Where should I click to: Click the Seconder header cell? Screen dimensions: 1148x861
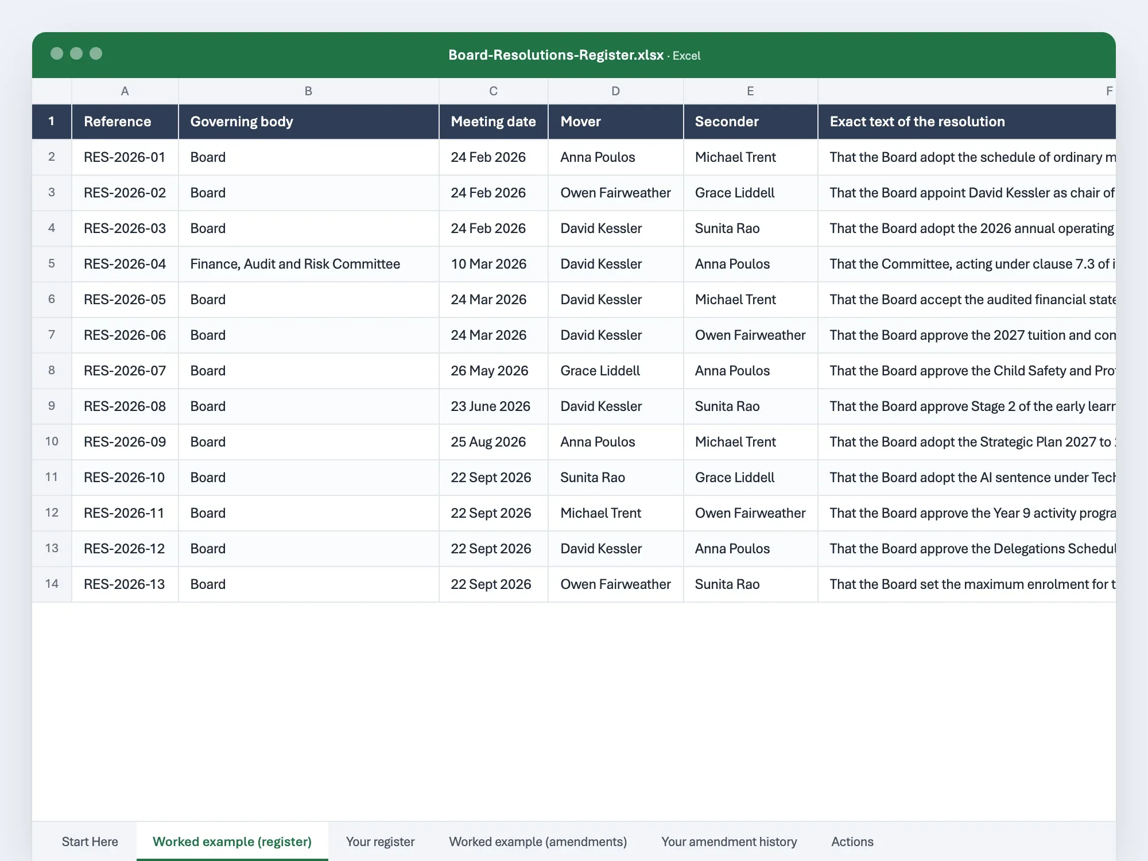click(751, 121)
